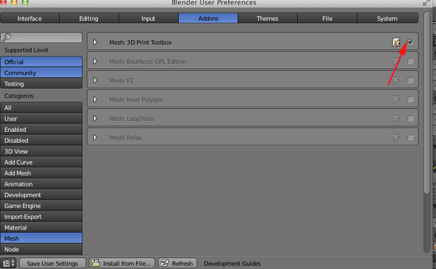Click the Mesh: 3D Print Toolbox label
This screenshot has height=269, width=436.
(x=140, y=43)
